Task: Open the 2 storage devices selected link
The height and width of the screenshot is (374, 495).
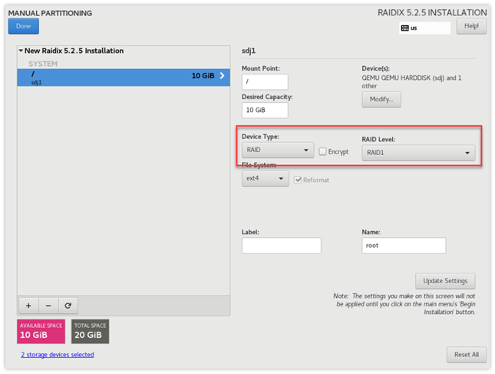Action: pos(58,355)
